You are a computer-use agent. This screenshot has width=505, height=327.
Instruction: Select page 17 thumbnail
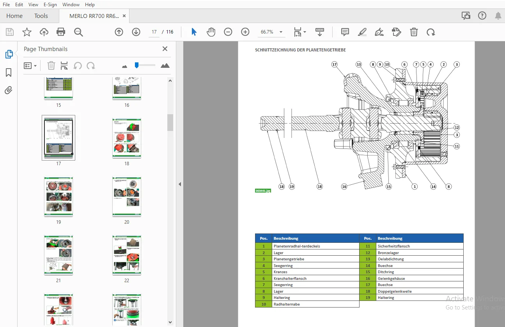pos(58,138)
